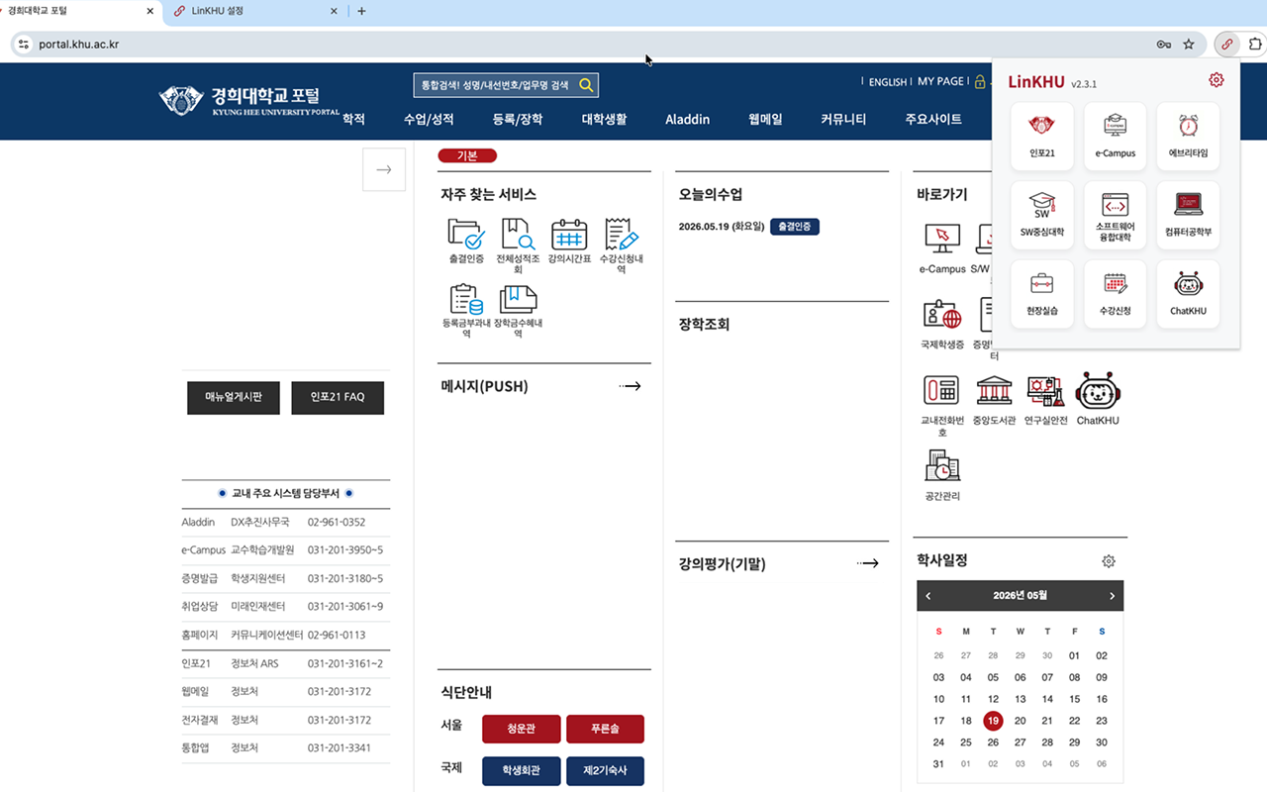Viewport: 1267px width, 792px height.
Task: Click Kyung Hee University portal logo
Action: point(248,100)
